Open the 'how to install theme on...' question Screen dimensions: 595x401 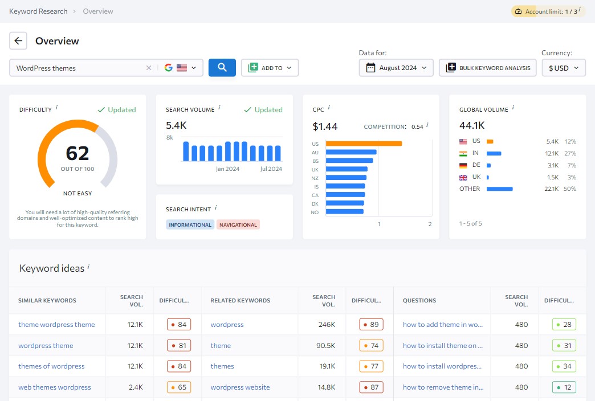click(x=443, y=346)
